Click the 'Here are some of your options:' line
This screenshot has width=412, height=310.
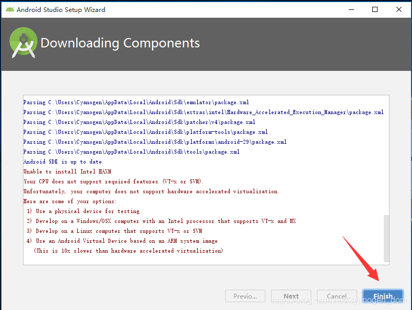pyautogui.click(x=70, y=202)
